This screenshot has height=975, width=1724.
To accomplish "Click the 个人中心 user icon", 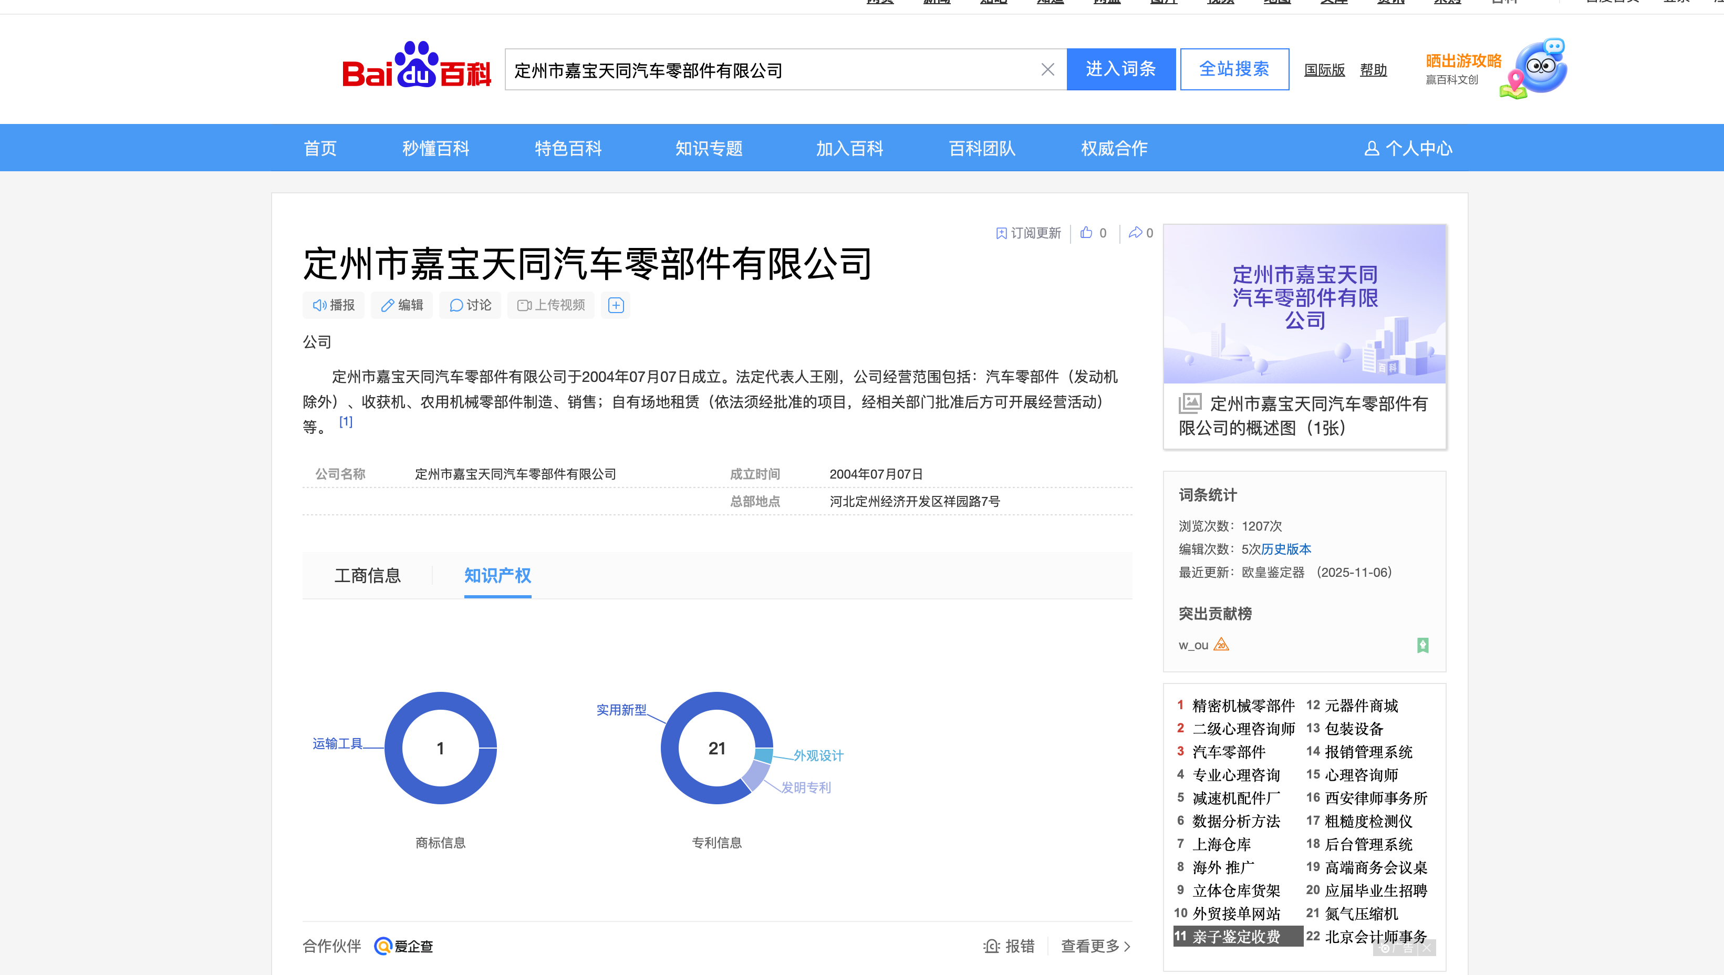I will 1371,149.
